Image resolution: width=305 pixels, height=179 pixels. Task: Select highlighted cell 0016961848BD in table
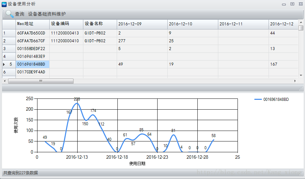pos(32,64)
